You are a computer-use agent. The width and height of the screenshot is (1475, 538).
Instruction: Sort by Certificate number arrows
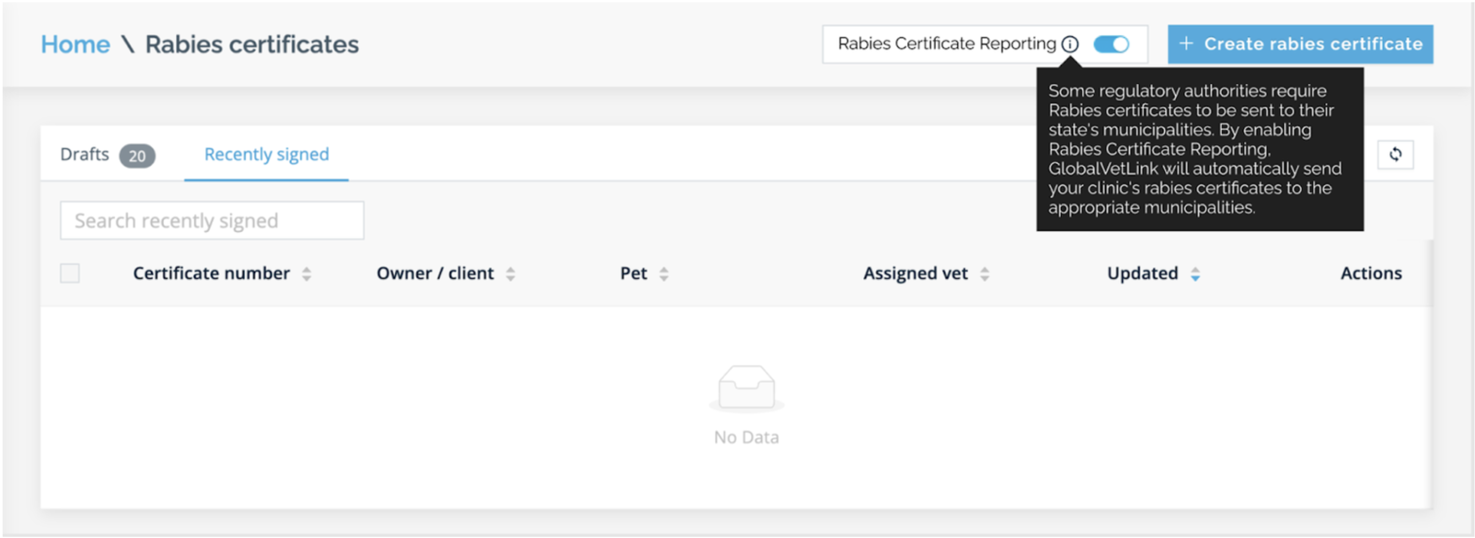(307, 274)
